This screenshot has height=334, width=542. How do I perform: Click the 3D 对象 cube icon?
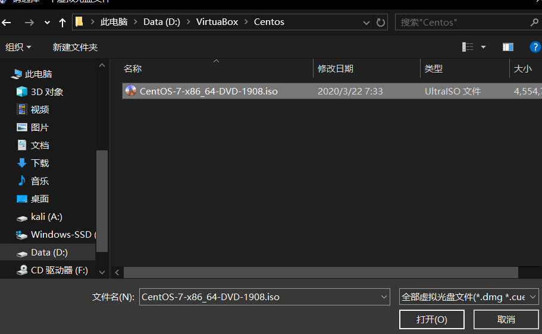coord(22,92)
